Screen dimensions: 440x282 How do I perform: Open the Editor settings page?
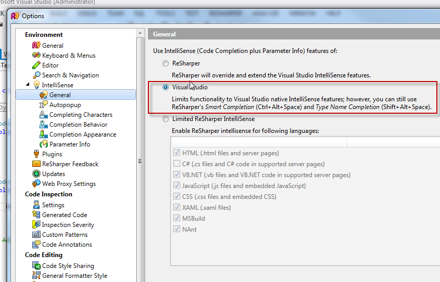click(x=50, y=65)
